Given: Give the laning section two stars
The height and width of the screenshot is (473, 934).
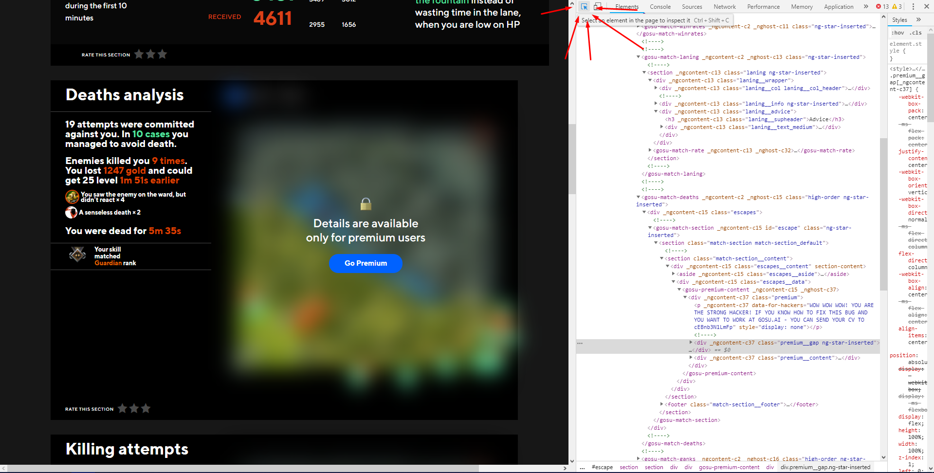Looking at the screenshot, I should pos(151,54).
